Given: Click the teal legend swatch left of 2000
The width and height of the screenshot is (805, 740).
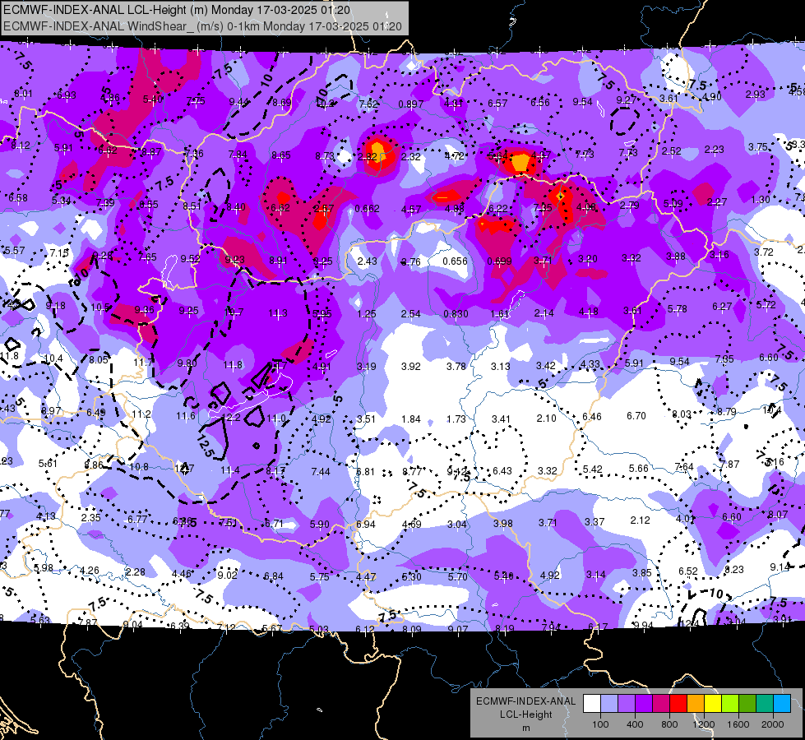Looking at the screenshot, I should 765,704.
